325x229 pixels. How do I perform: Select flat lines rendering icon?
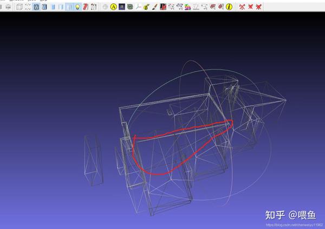tap(44, 7)
